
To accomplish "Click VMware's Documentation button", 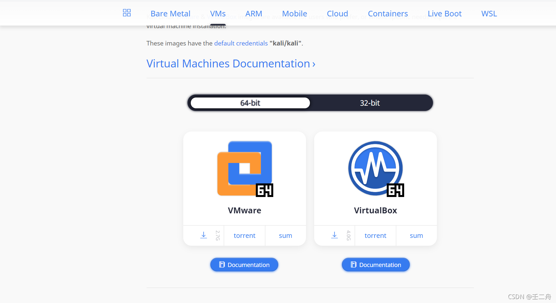I will click(244, 264).
